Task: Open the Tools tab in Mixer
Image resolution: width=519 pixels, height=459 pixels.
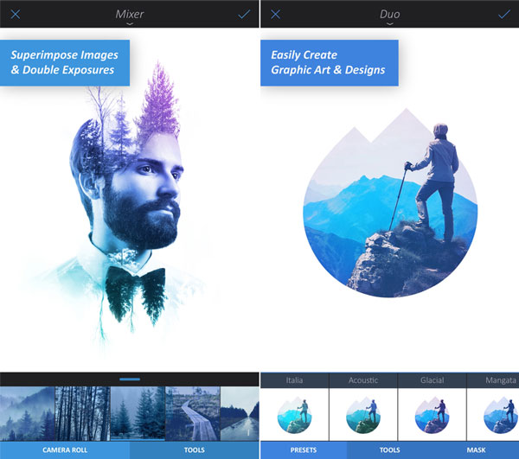Action: tap(195, 450)
